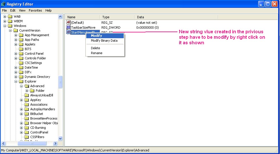Click the (value not set) data cell
The width and height of the screenshot is (280, 154).
click(x=147, y=23)
